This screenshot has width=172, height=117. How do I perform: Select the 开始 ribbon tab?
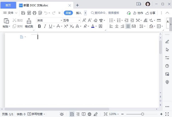(68, 13)
